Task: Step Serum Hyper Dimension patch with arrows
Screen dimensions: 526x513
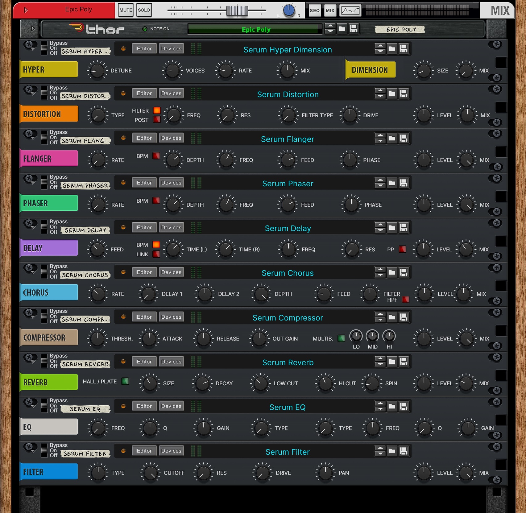Action: click(380, 49)
